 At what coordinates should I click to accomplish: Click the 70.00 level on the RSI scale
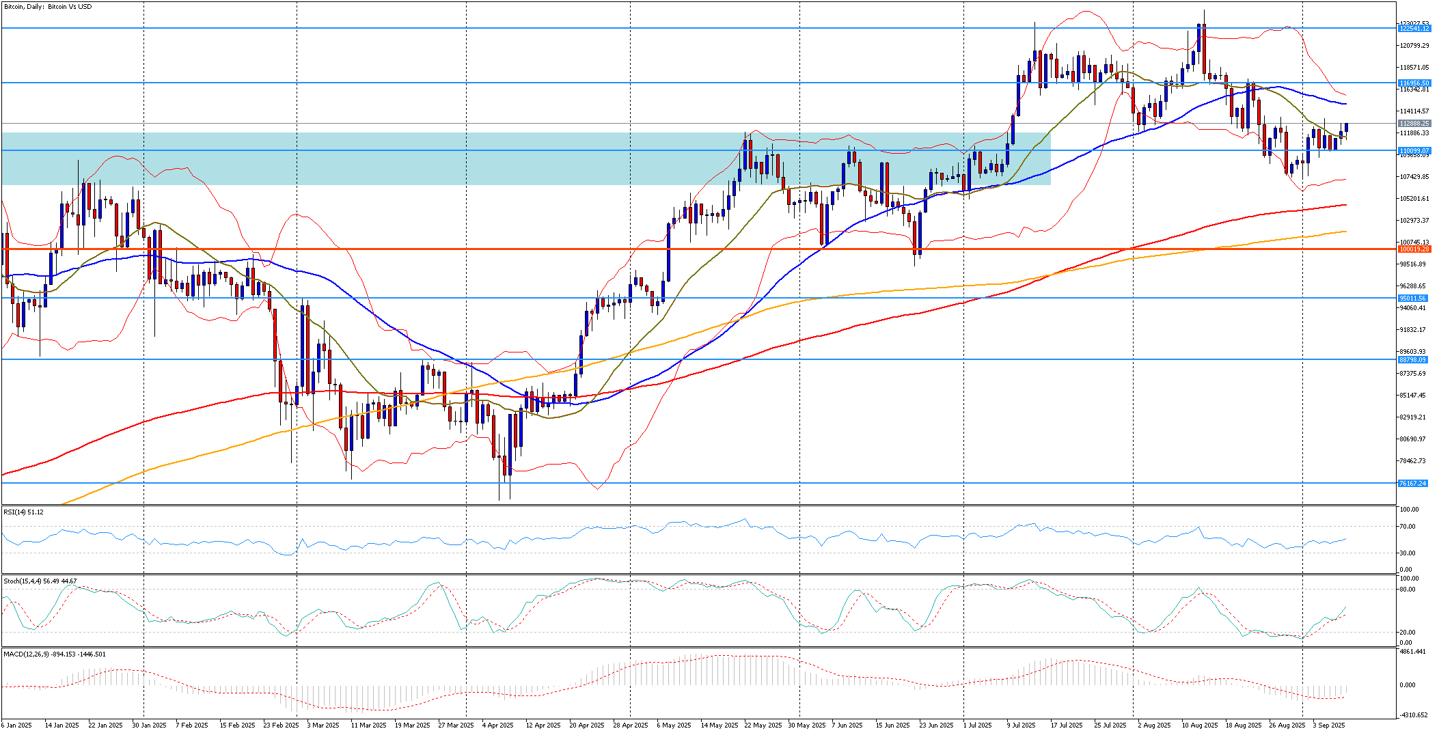[x=1407, y=527]
